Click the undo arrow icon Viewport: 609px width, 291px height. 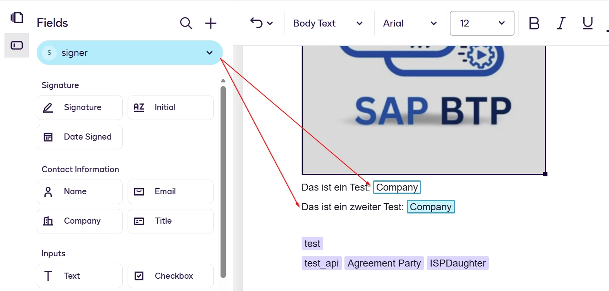[x=256, y=23]
